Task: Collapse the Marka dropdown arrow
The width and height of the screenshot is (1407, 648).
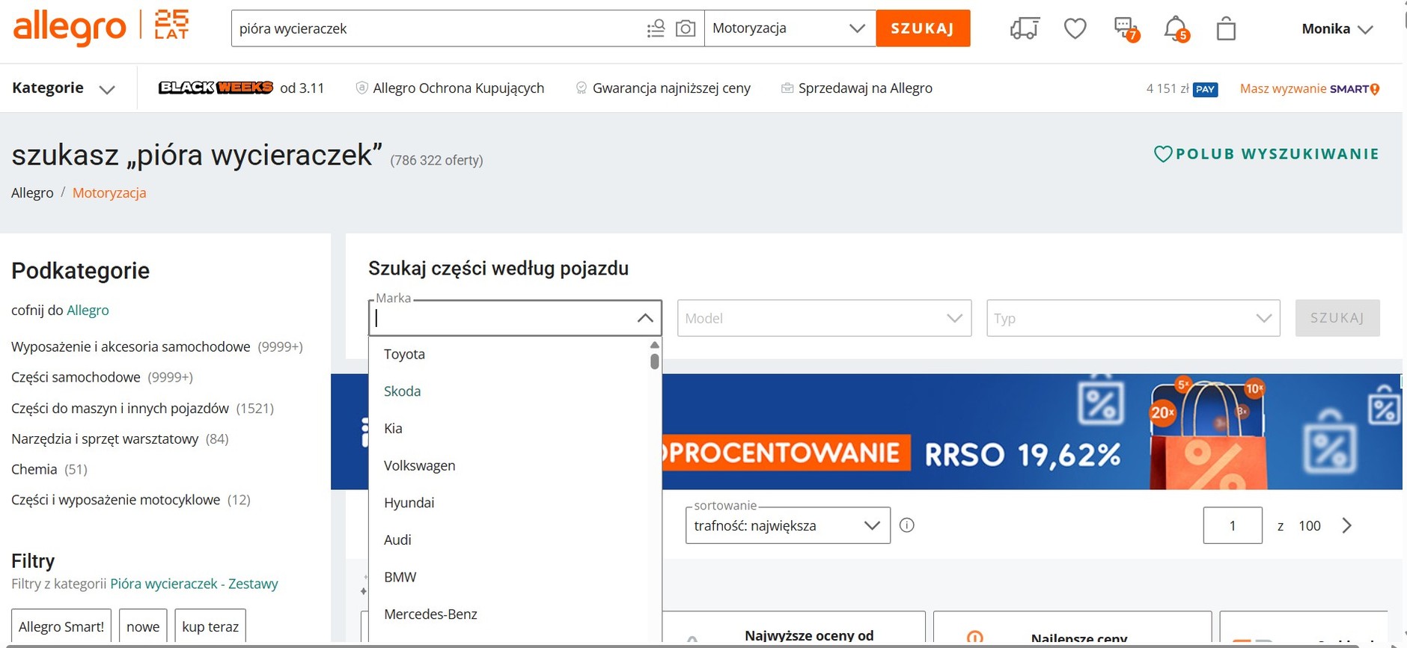Action: point(645,318)
